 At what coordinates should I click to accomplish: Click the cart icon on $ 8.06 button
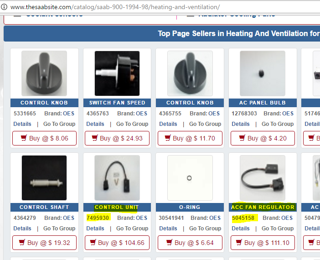[24, 138]
